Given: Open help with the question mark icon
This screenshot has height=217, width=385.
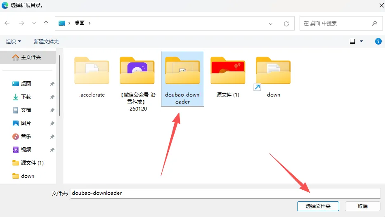Looking at the screenshot, I should click(x=378, y=41).
